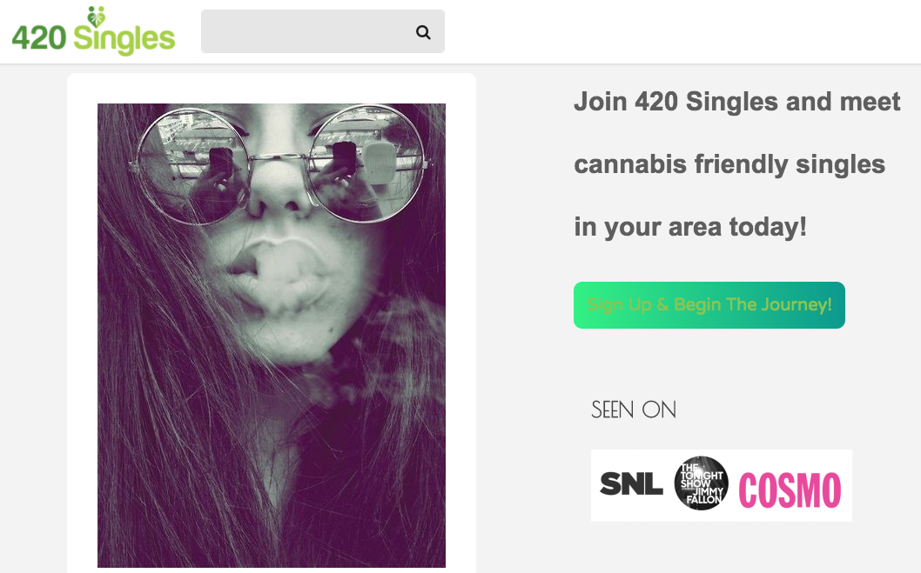The width and height of the screenshot is (921, 573).
Task: Click the green '420' in the logo
Action: [39, 38]
